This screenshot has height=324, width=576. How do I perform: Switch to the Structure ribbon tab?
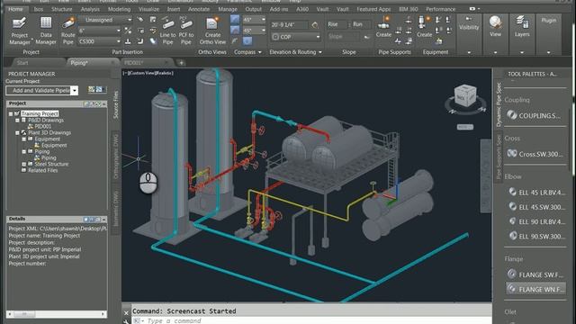[x=62, y=9]
